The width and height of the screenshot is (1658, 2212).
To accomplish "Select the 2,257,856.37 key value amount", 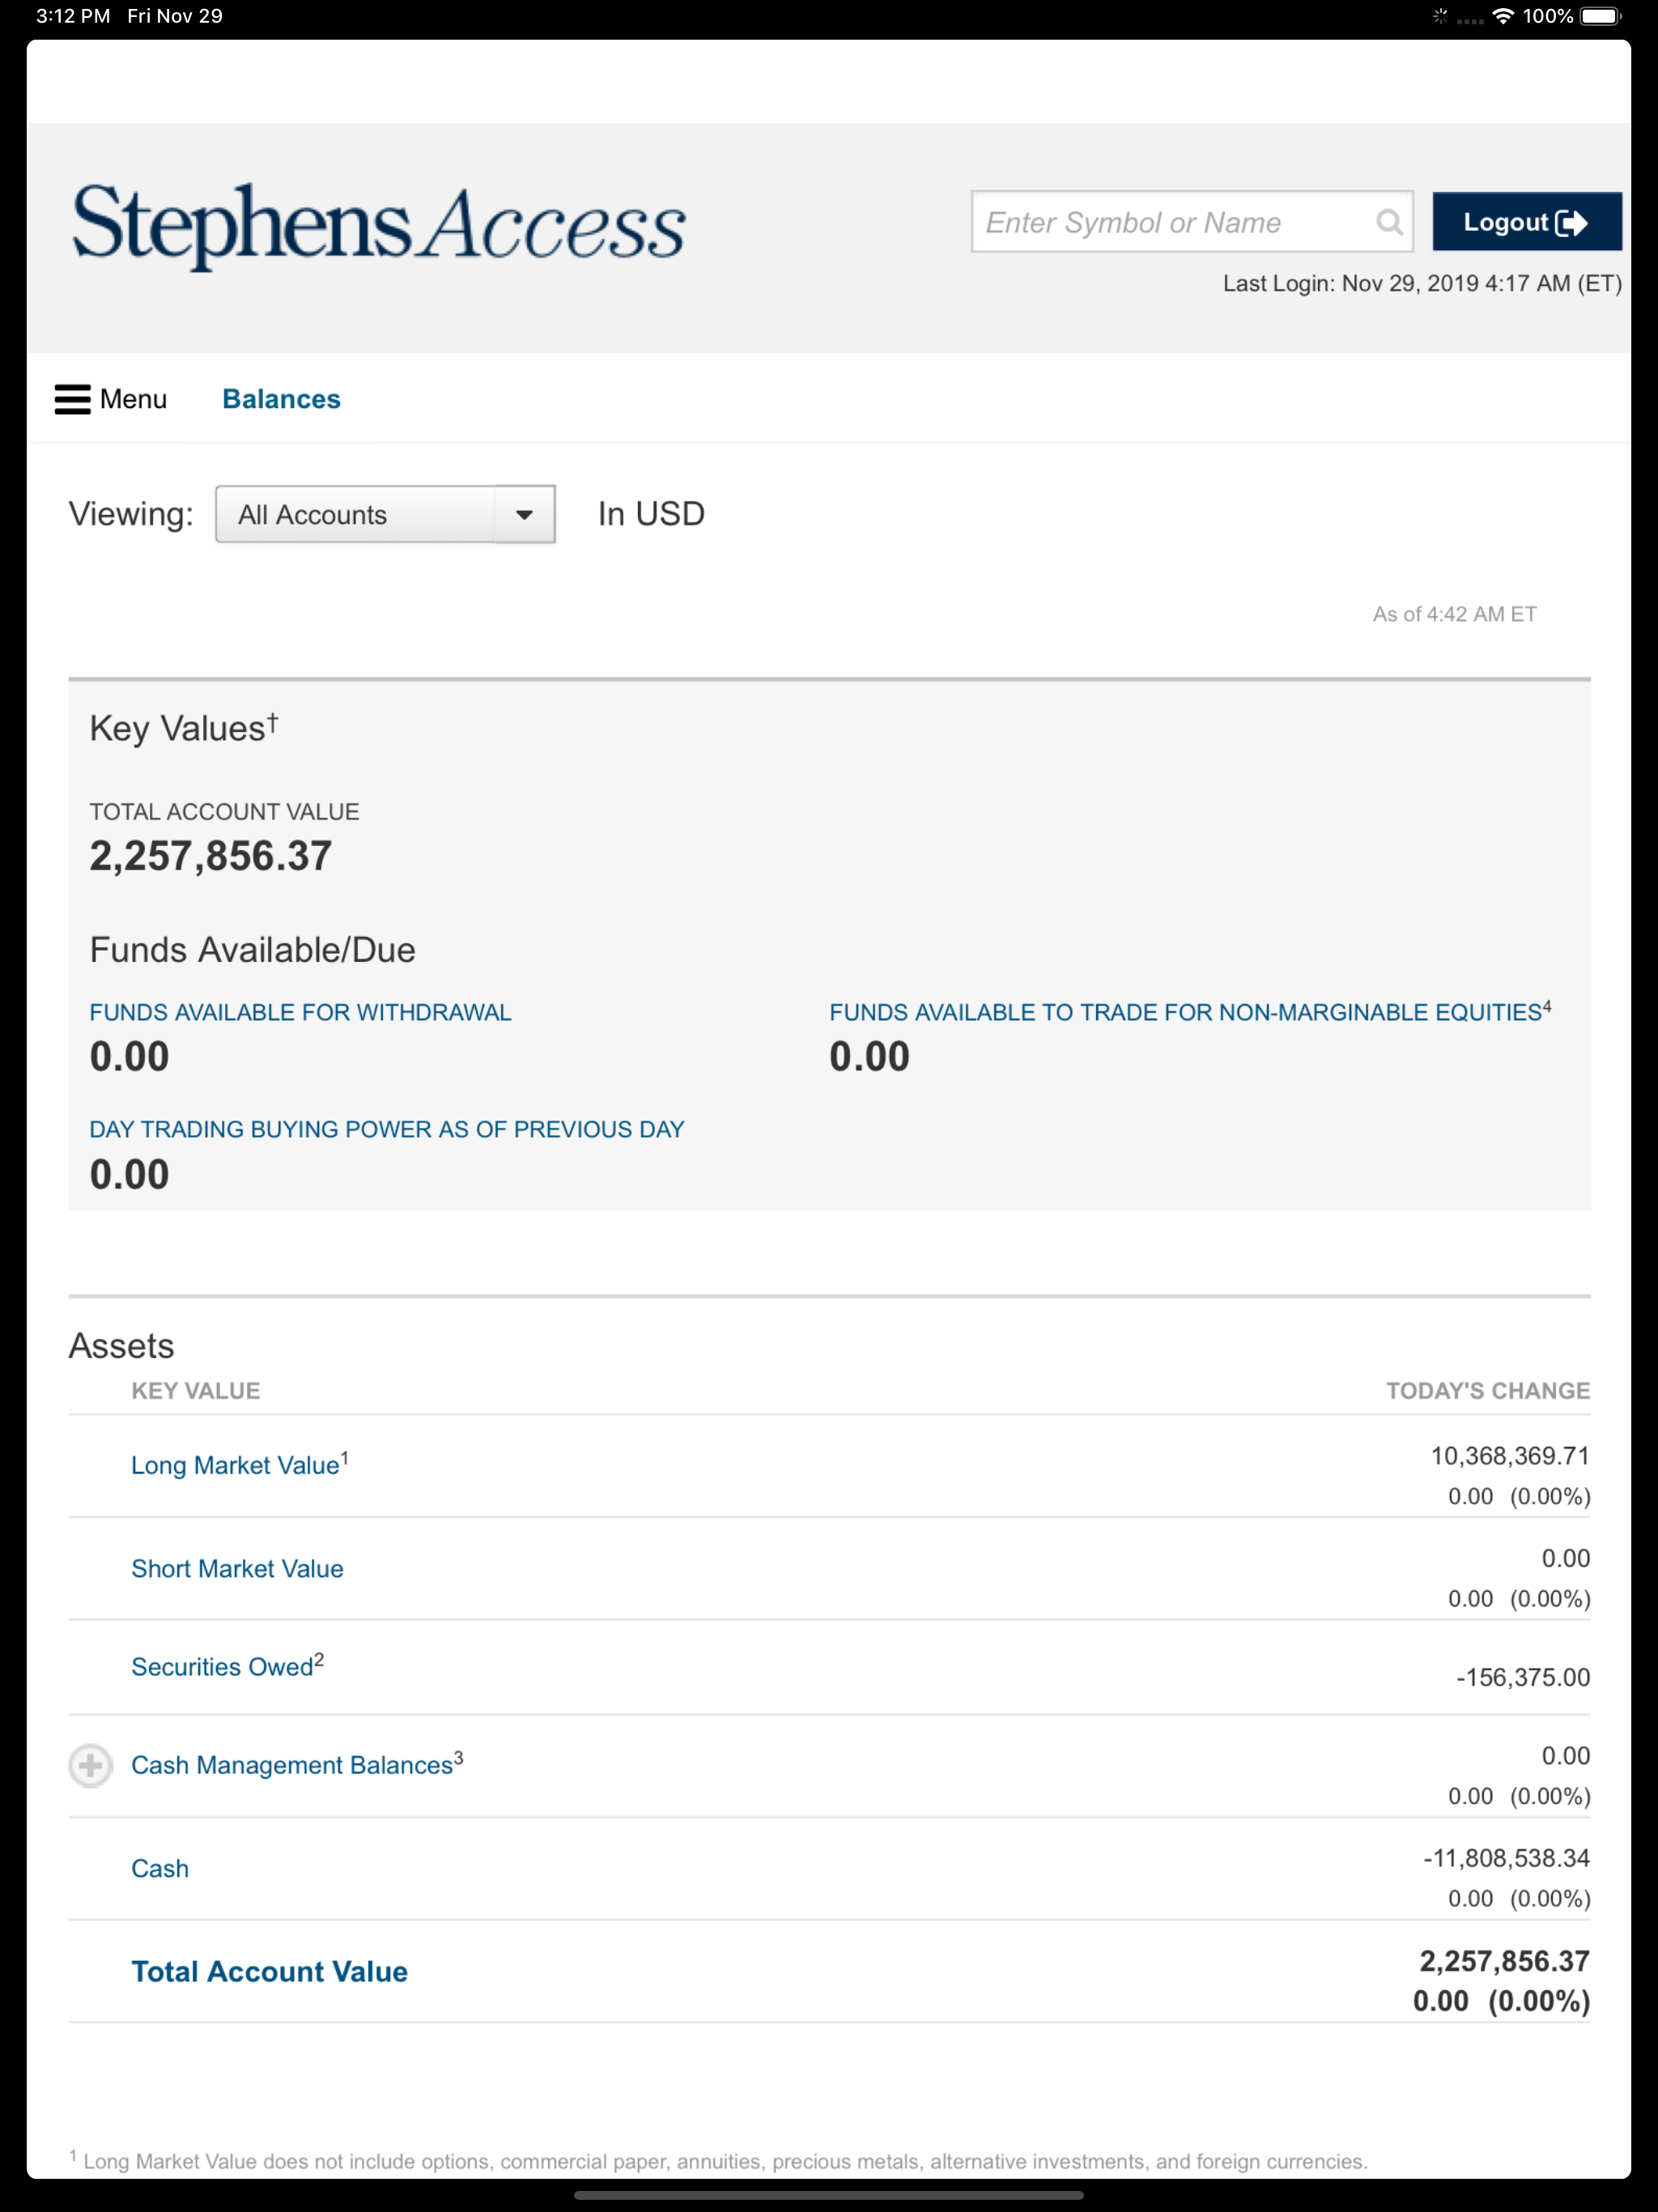I will [210, 856].
